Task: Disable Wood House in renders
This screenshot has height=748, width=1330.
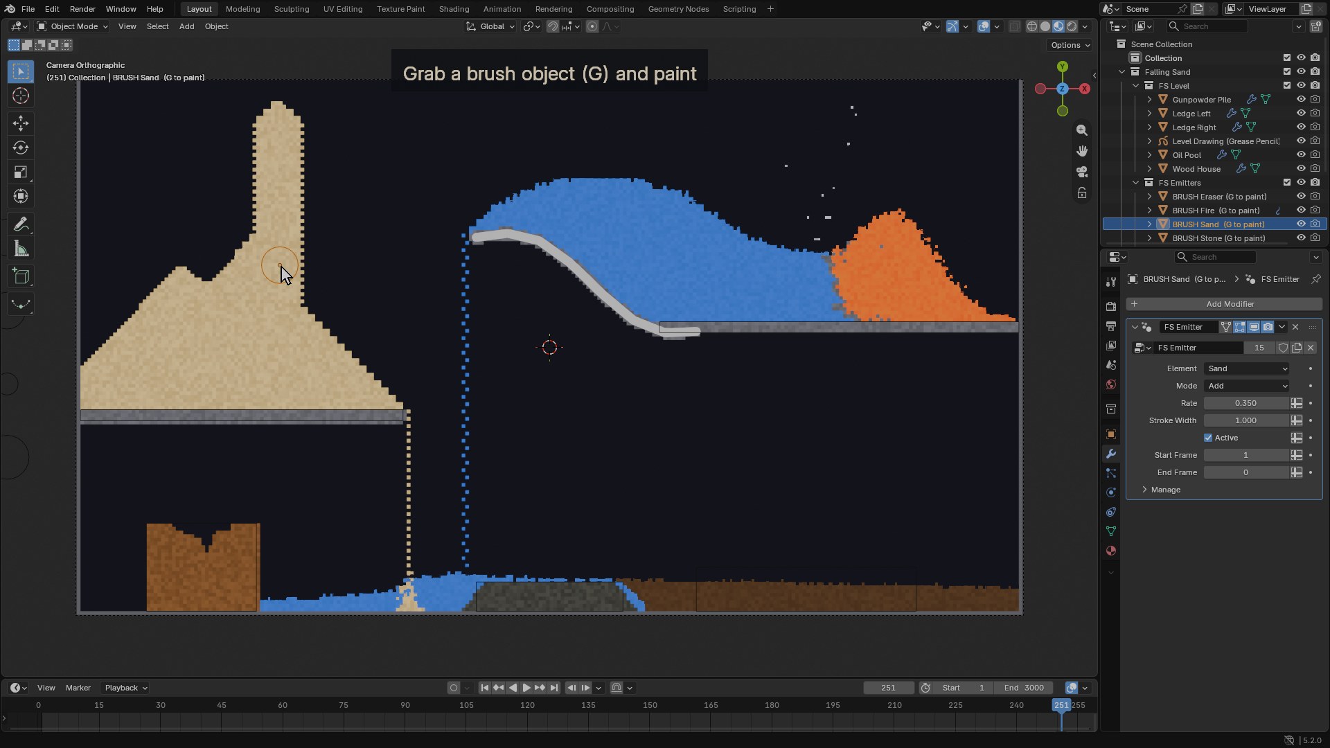Action: point(1315,168)
